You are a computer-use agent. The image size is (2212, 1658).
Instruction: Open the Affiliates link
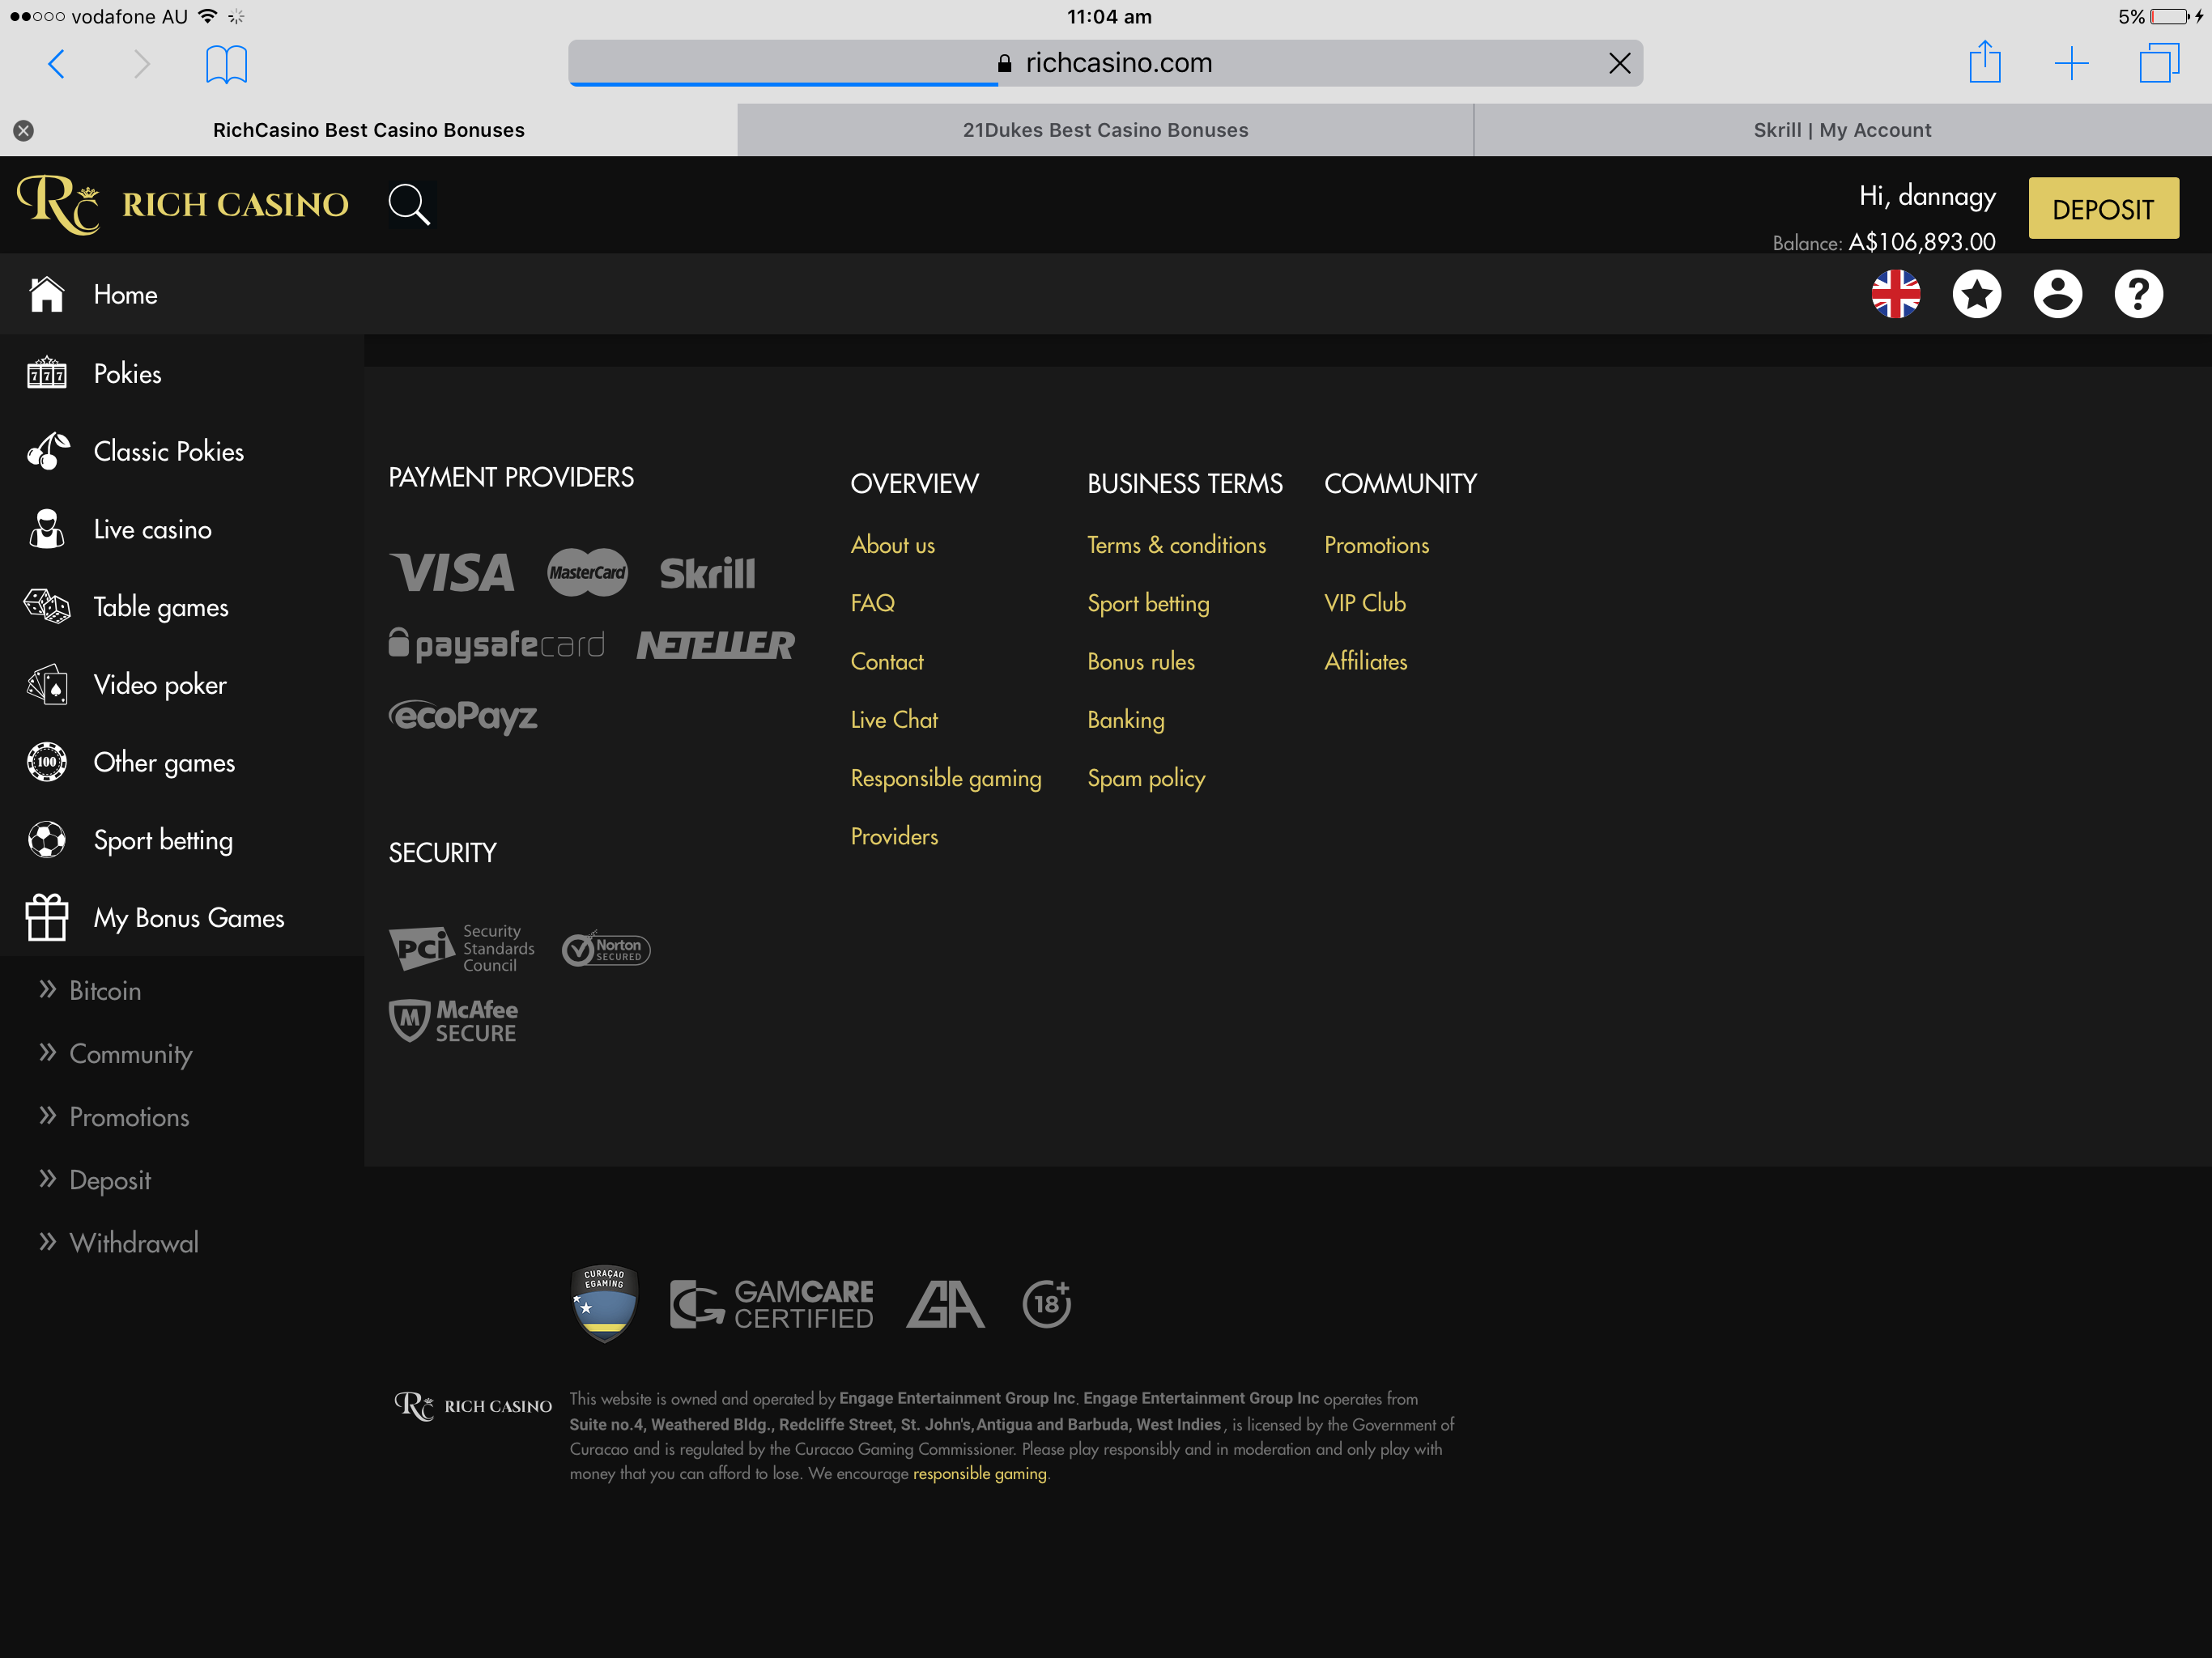point(1365,661)
